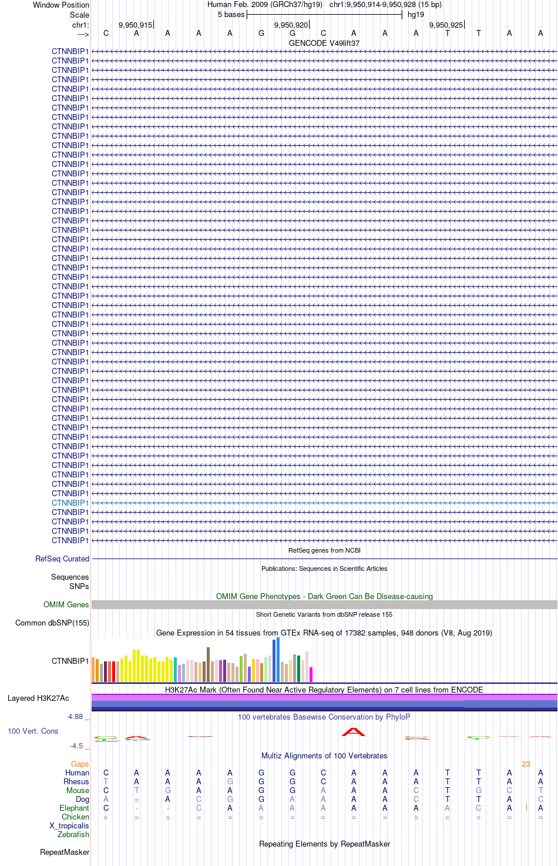Click the gray OMIM Genes bar
The width and height of the screenshot is (558, 866).
click(324, 604)
